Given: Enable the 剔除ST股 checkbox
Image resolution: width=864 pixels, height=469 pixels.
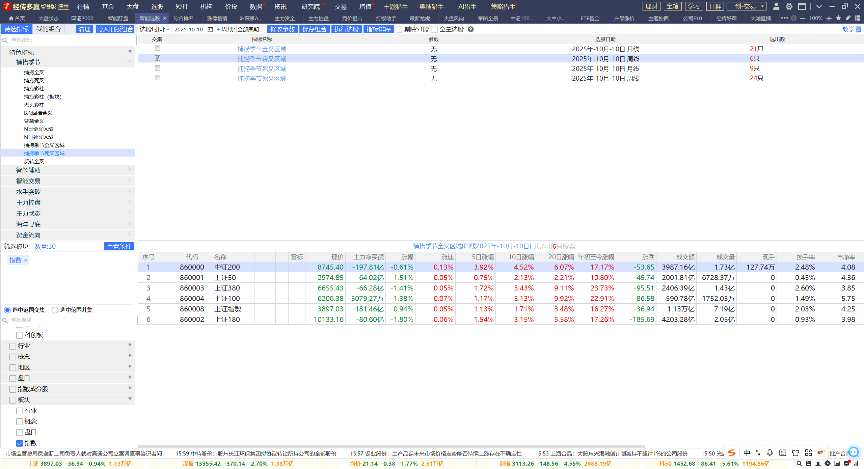Looking at the screenshot, I should point(399,29).
